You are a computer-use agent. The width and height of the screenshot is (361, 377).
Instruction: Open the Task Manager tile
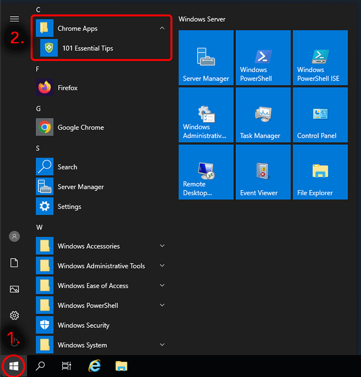[x=263, y=115]
